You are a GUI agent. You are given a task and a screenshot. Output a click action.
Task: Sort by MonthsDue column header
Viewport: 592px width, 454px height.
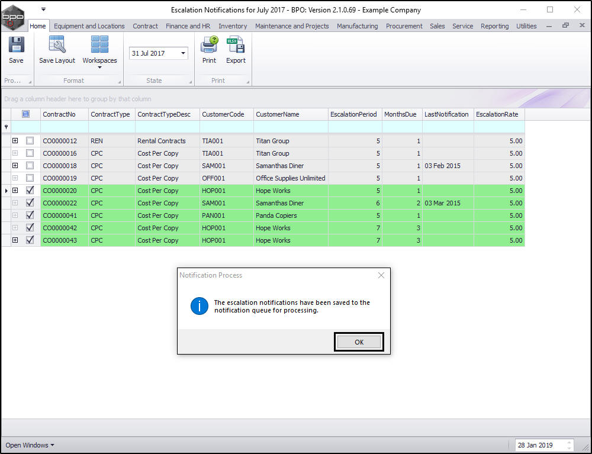[402, 114]
